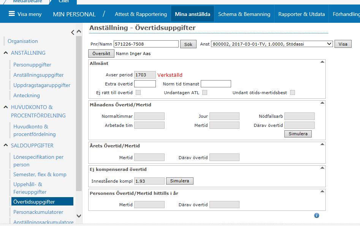The image size is (360, 226).
Task: Open Personackumulatorer in sidebar
Action: tap(38, 212)
